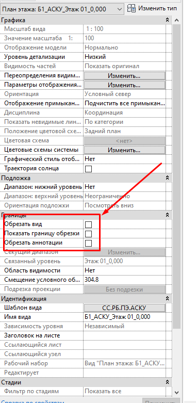
Task: Click the Подрезка проекции Без подрезки button
Action: (125, 289)
